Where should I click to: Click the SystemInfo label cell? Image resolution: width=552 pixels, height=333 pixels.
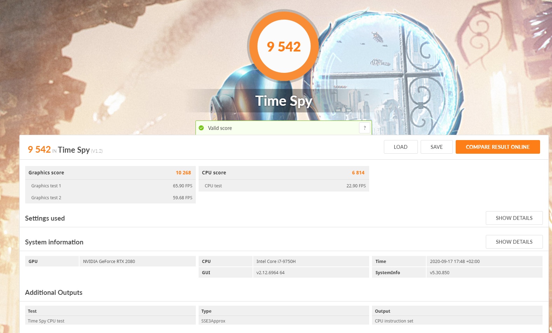click(x=399, y=272)
